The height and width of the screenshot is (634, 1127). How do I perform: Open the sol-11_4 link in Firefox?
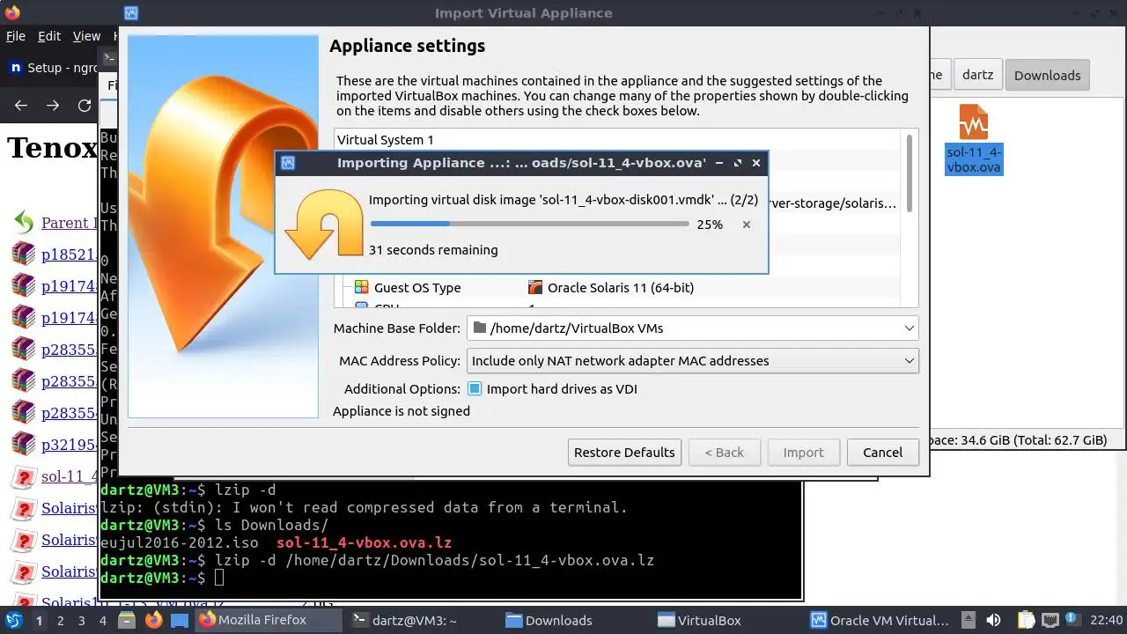(69, 477)
